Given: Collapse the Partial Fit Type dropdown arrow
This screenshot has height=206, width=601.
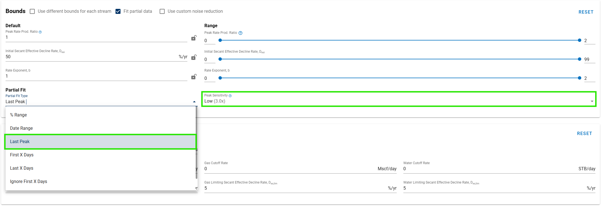Looking at the screenshot, I should point(194,102).
